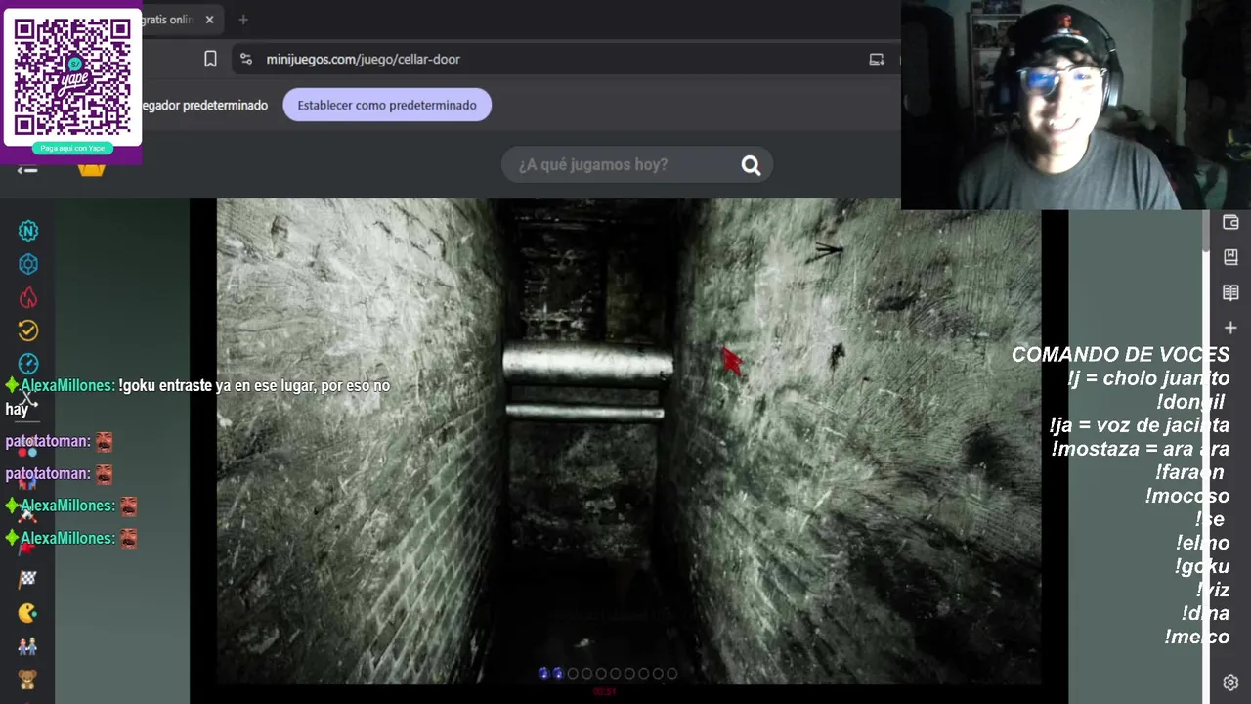Click the red game timer text
The image size is (1251, 704).
(605, 692)
